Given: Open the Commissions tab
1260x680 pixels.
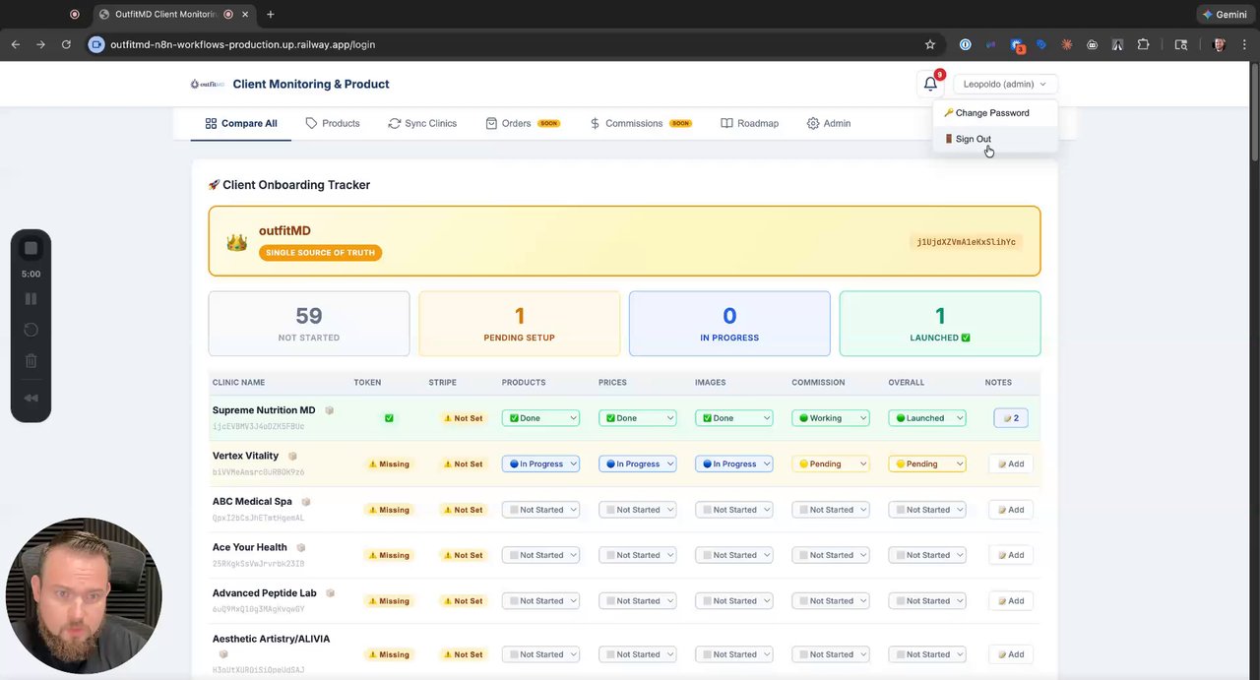Looking at the screenshot, I should pyautogui.click(x=640, y=123).
